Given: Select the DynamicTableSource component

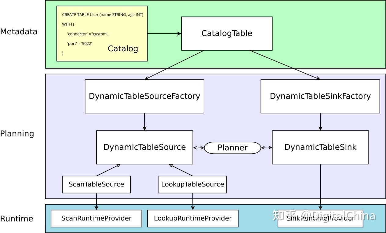Looking at the screenshot, I should pos(144,147).
